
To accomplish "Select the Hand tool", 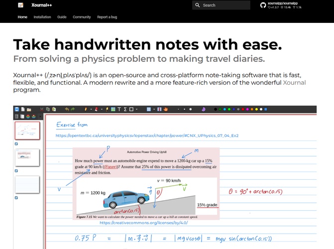I will 166,110.
